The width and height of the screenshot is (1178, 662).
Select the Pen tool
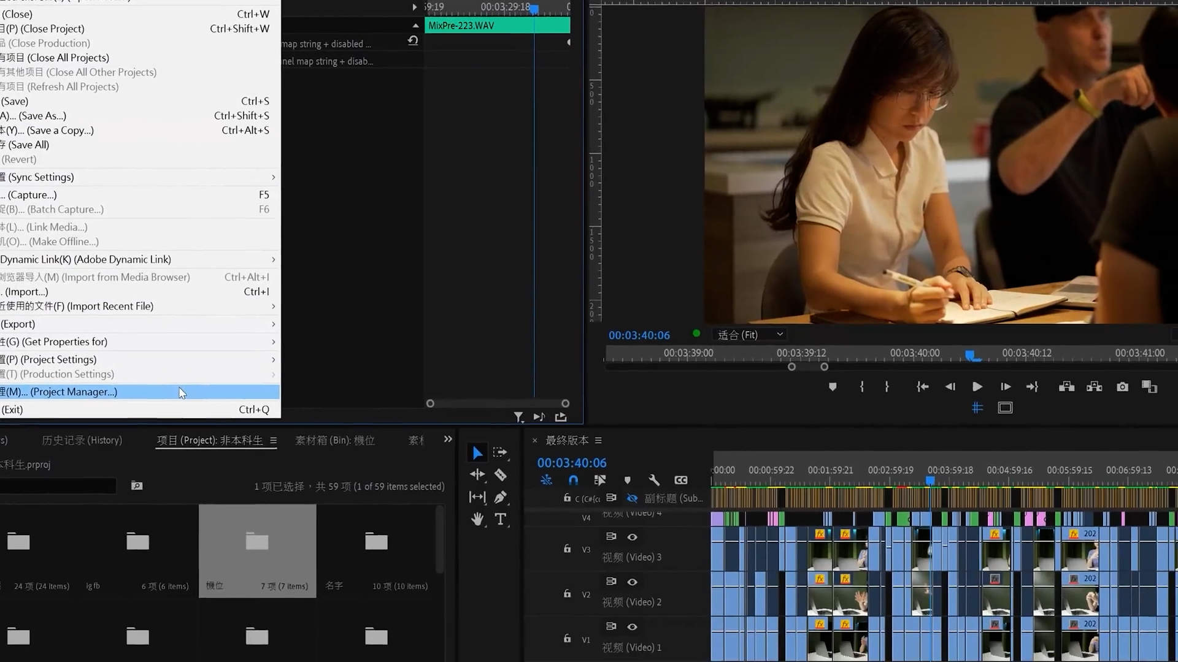(x=500, y=497)
